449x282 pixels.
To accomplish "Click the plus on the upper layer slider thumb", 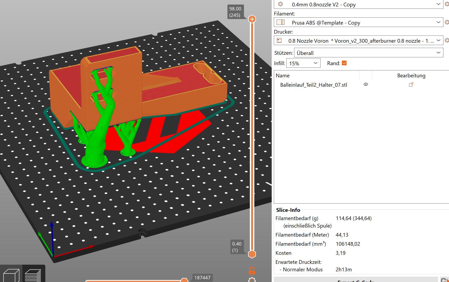I will pyautogui.click(x=252, y=19).
